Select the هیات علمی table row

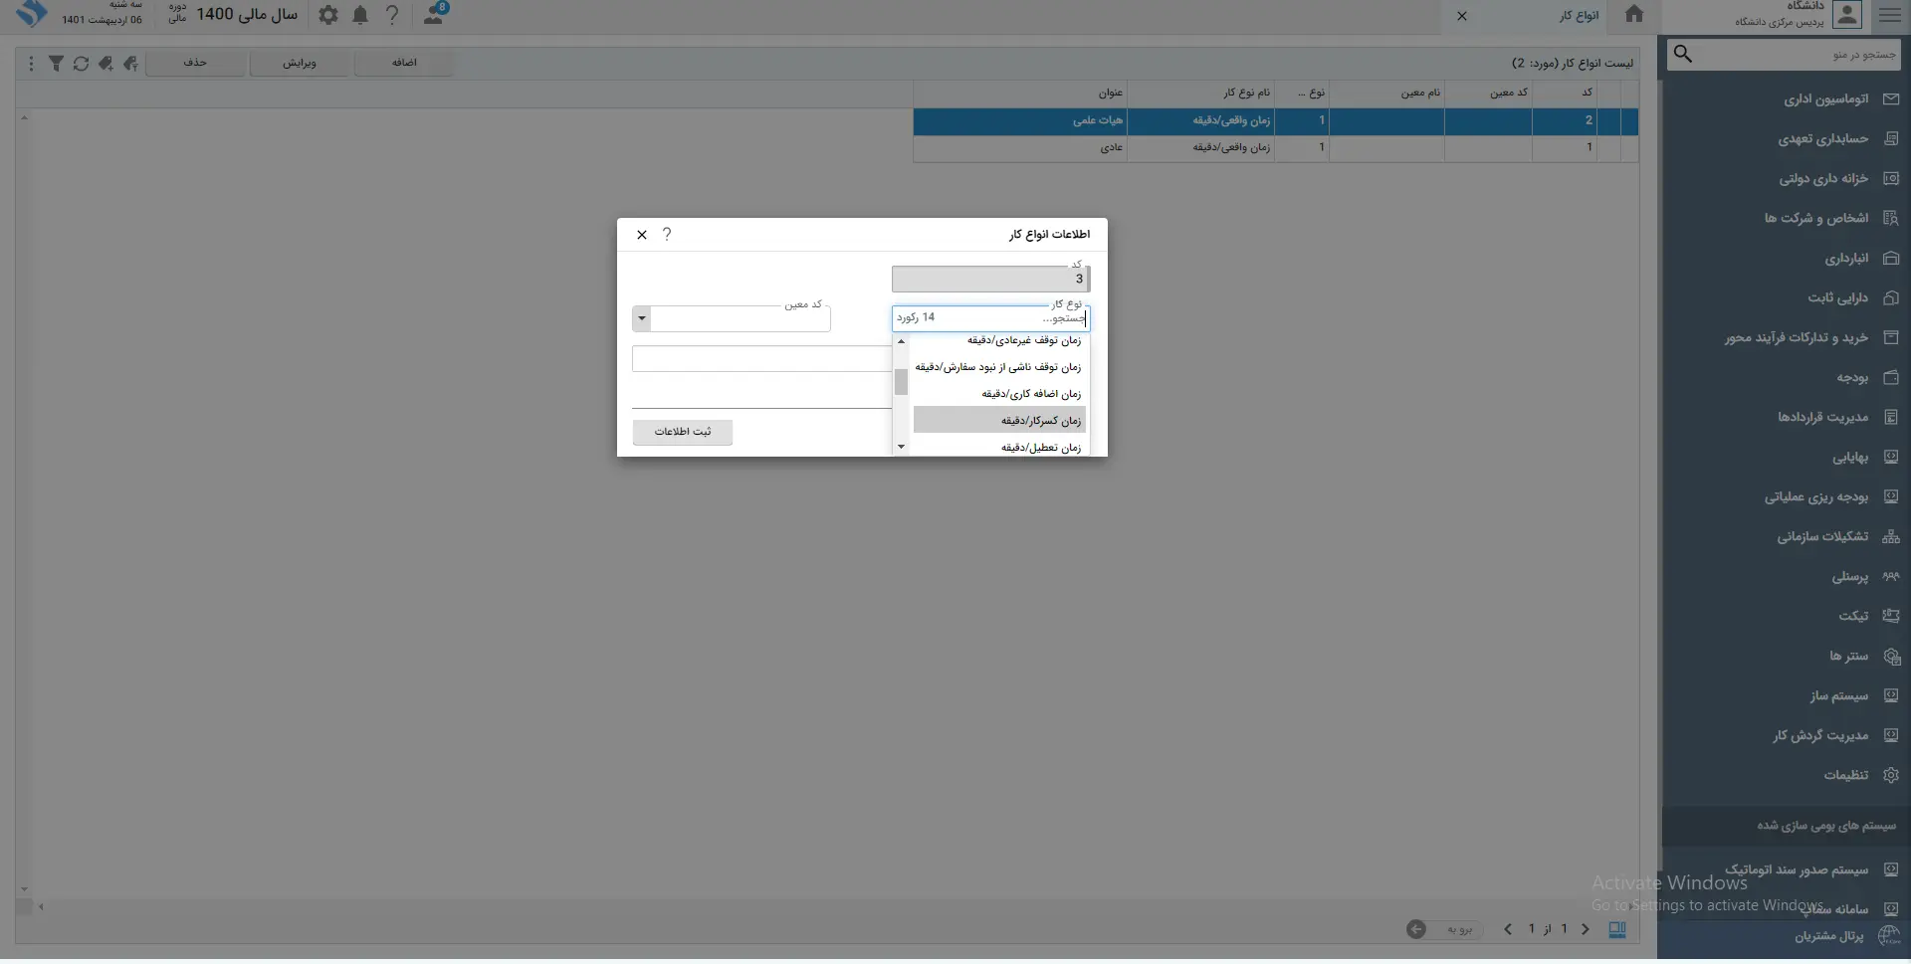(1276, 120)
